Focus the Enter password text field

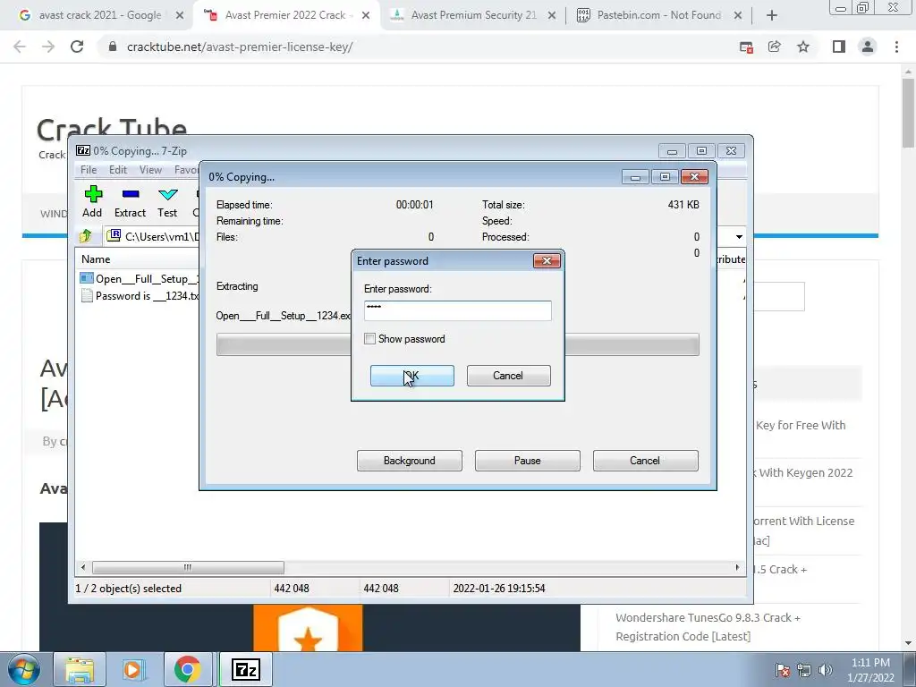(457, 310)
